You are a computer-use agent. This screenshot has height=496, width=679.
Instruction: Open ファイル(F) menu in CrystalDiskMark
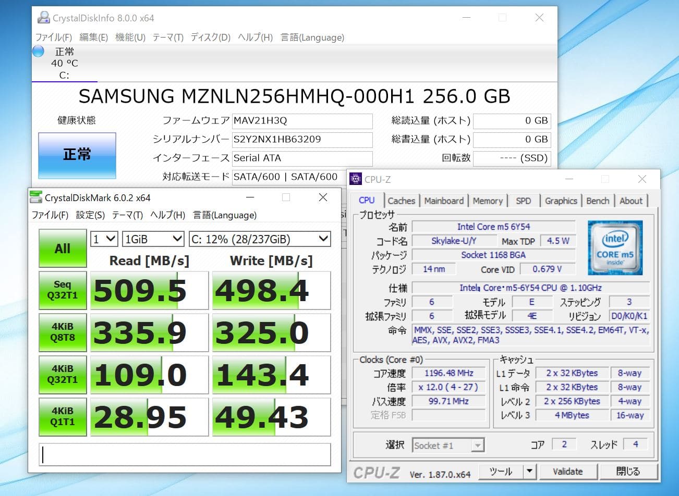(x=50, y=215)
